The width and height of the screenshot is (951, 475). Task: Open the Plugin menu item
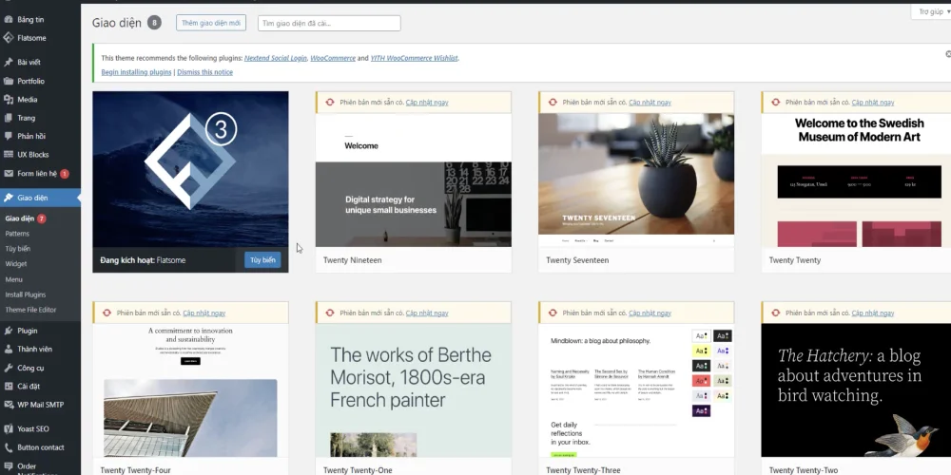coord(40,331)
